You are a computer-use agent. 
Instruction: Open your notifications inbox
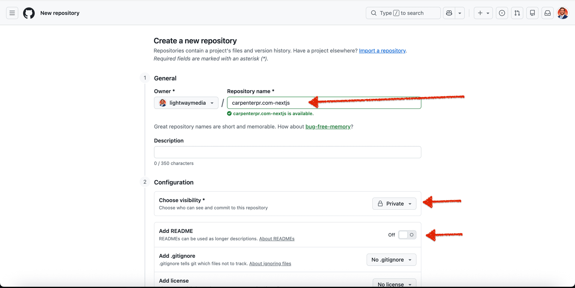click(547, 13)
